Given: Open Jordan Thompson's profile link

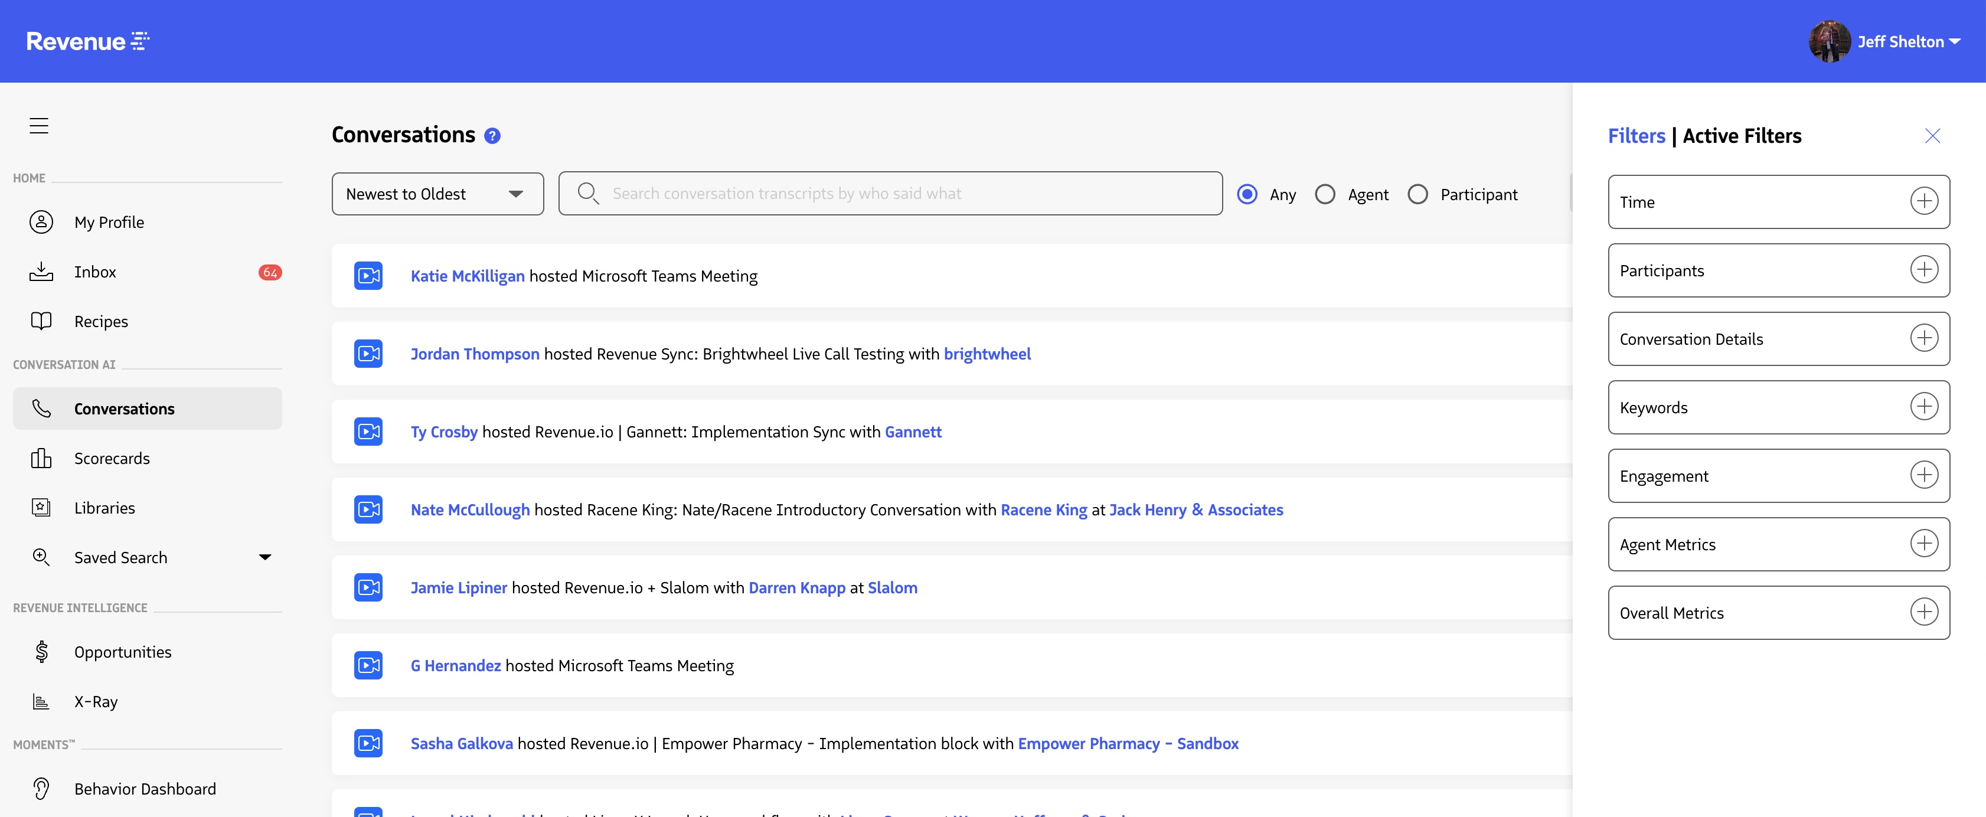Looking at the screenshot, I should pos(474,354).
